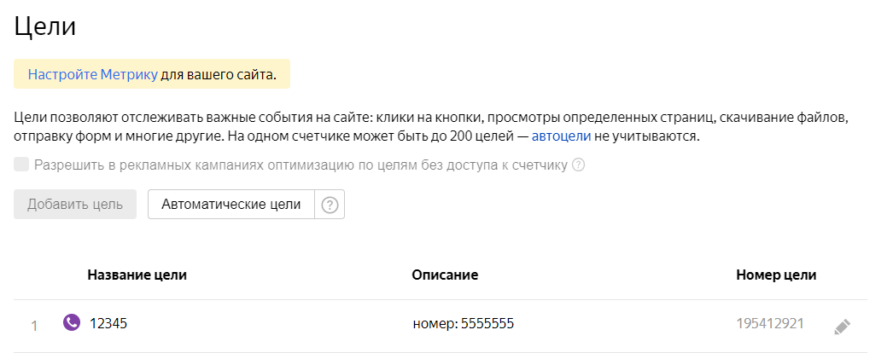Click the Номер цели column header
This screenshot has height=353, width=893.
tap(776, 275)
